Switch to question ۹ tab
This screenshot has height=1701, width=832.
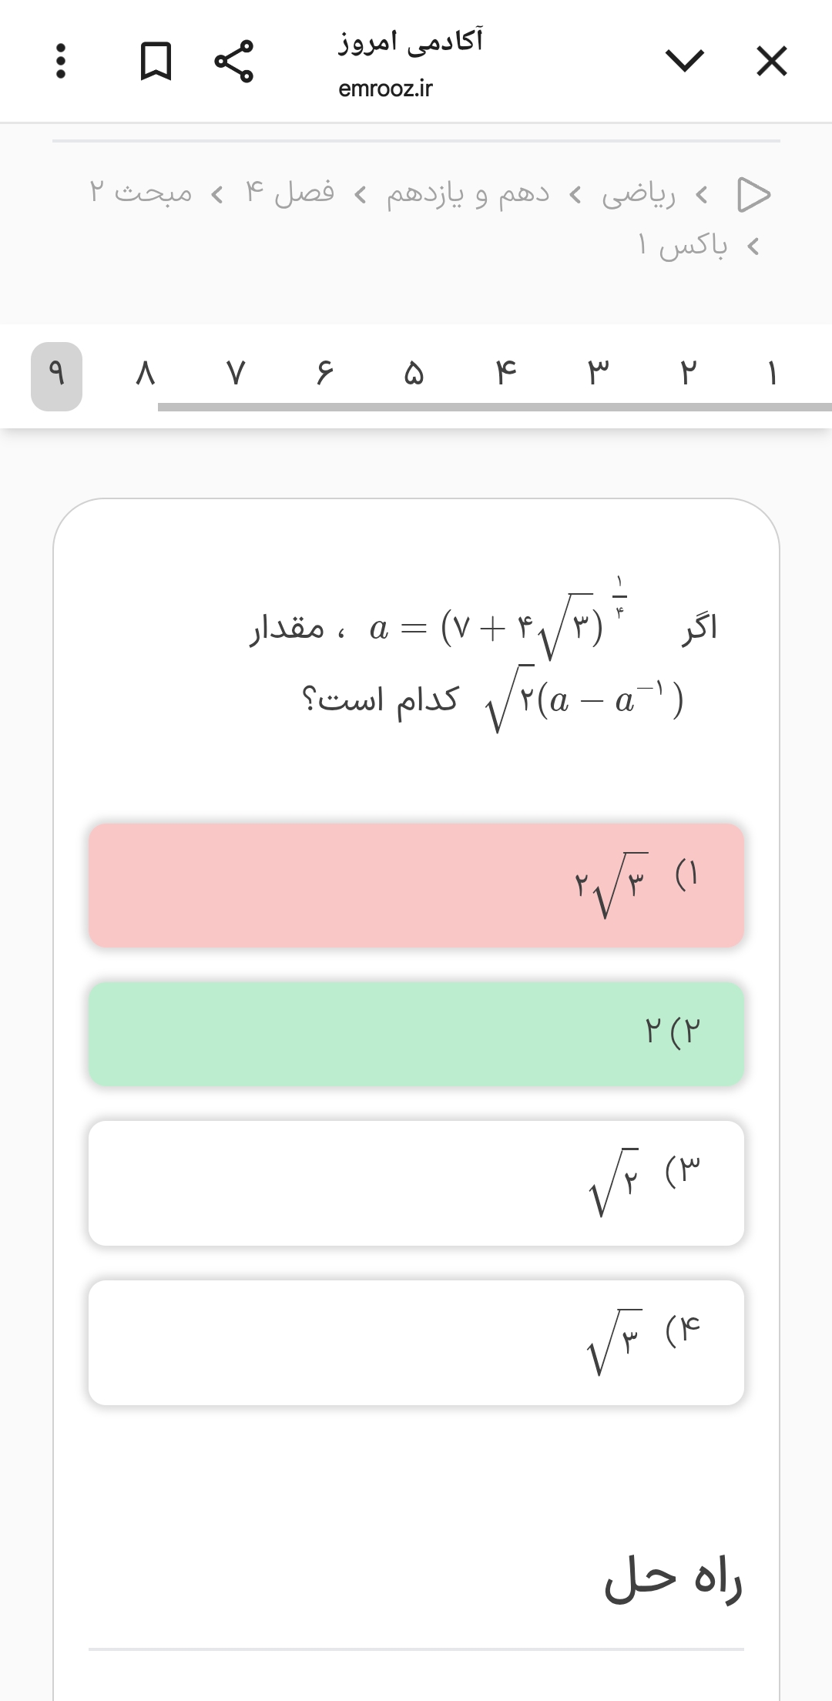(x=56, y=375)
